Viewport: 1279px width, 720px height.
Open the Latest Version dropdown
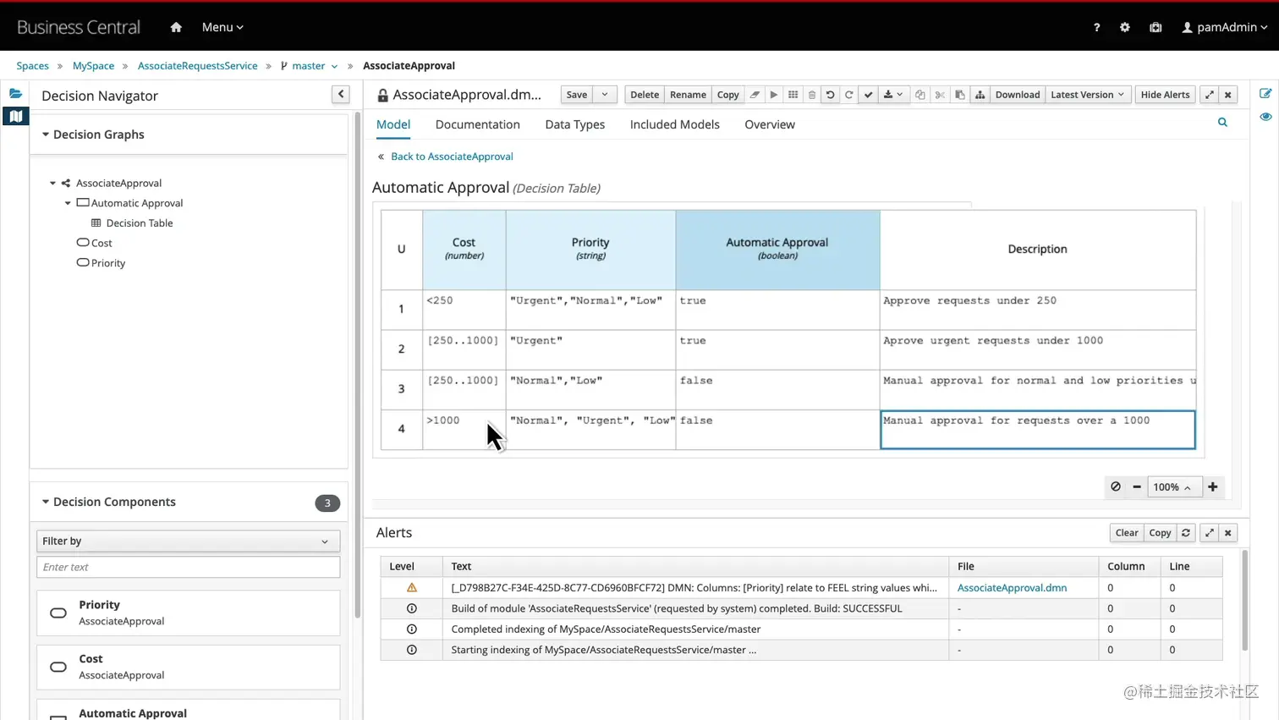1087,95
